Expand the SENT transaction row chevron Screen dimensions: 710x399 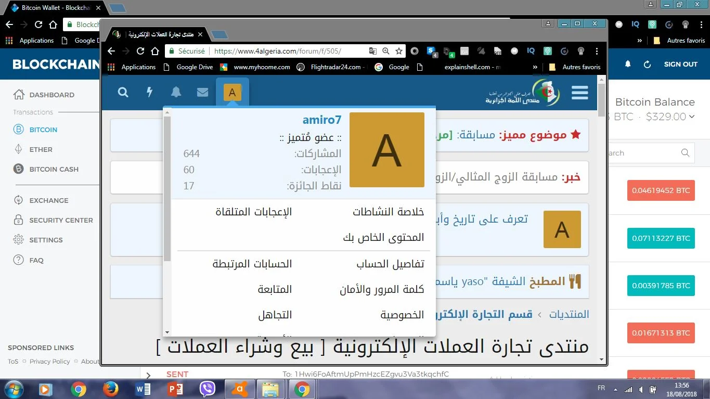pos(148,375)
